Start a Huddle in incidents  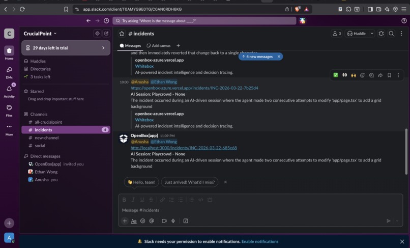pyautogui.click(x=357, y=34)
